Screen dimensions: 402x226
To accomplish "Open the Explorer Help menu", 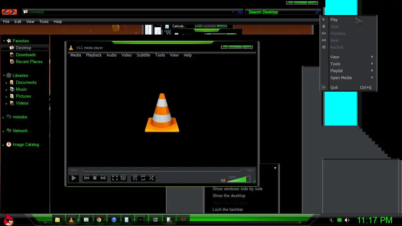I will [x=58, y=21].
